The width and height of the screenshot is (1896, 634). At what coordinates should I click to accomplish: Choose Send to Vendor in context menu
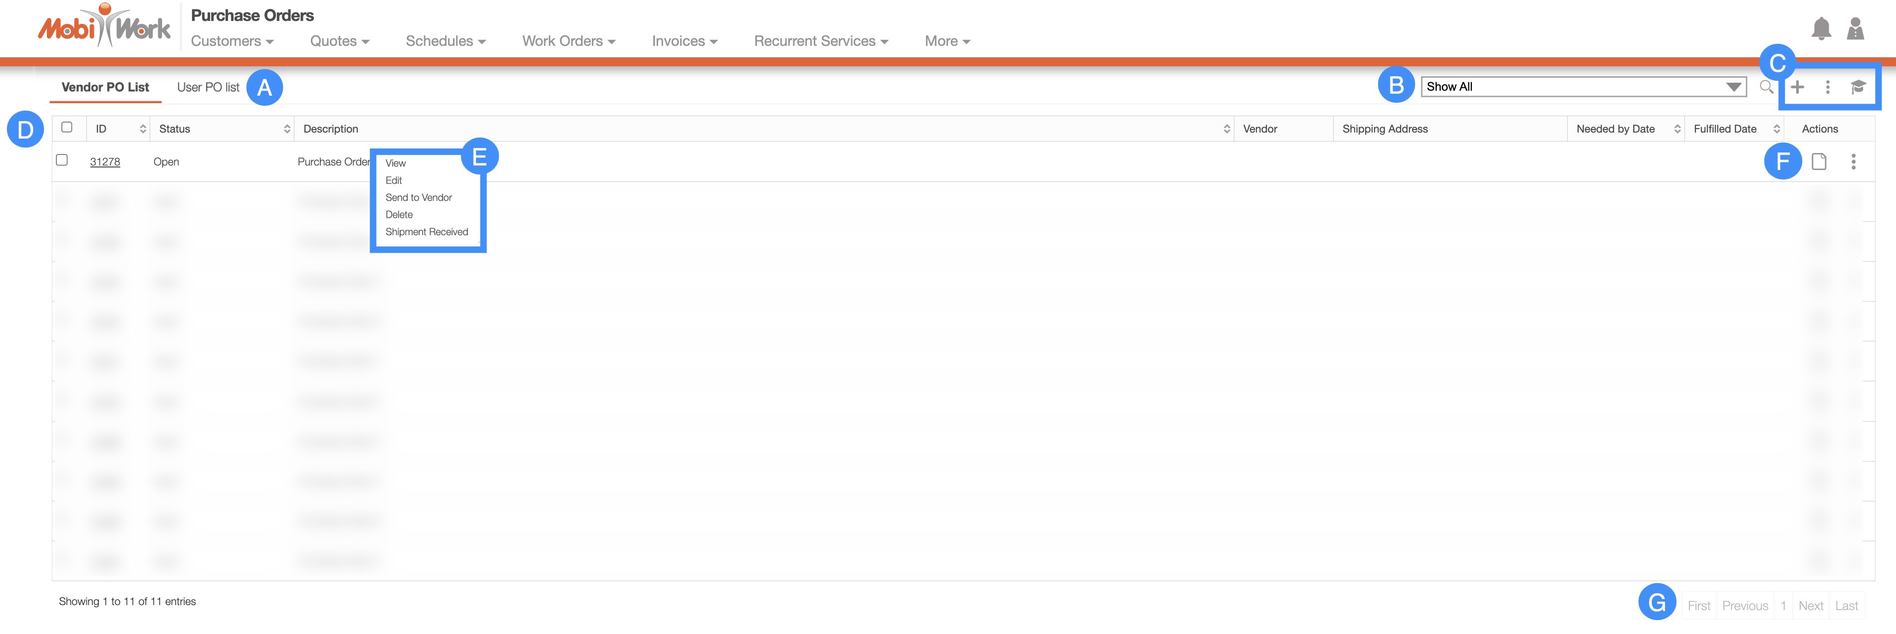pos(418,197)
